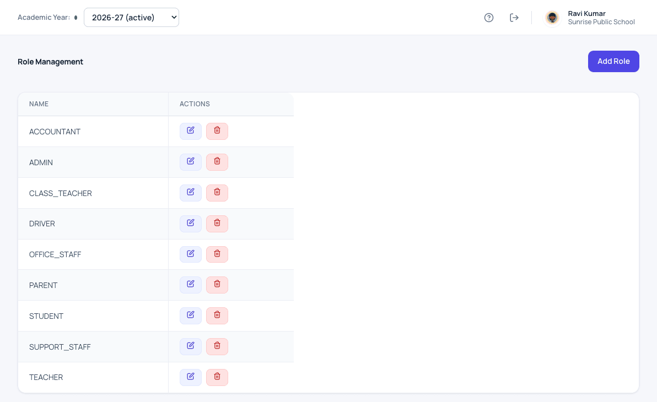Viewport: 657px width, 402px height.
Task: Open Ravi Kumar's profile avatar
Action: tap(552, 18)
